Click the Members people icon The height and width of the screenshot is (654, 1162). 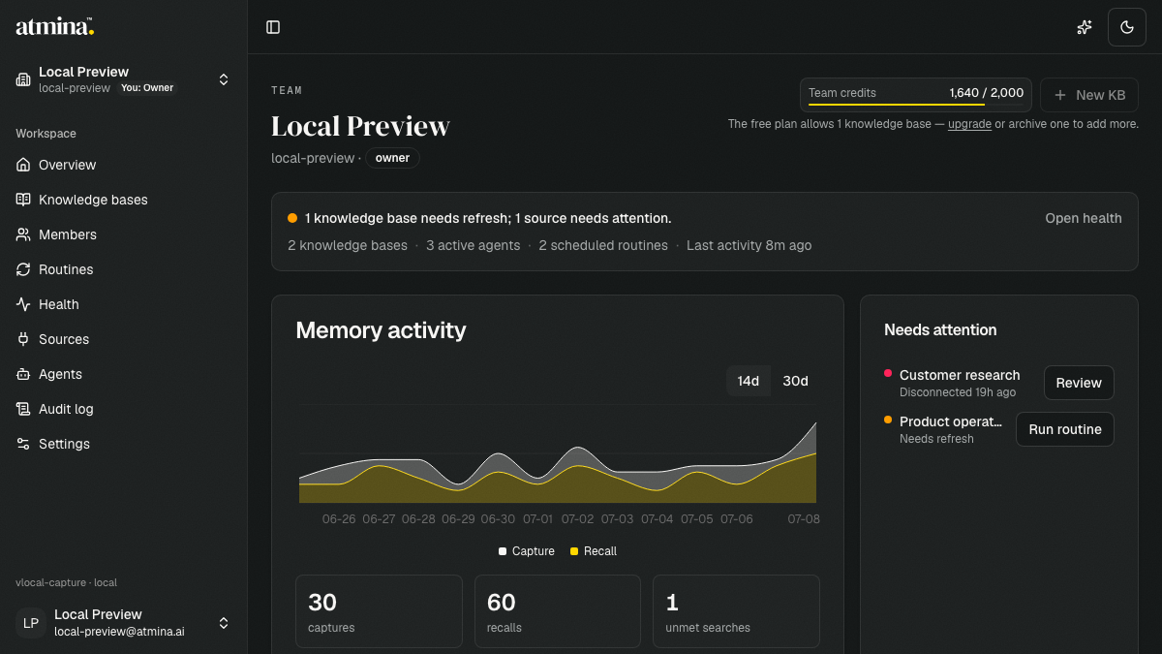[23, 234]
